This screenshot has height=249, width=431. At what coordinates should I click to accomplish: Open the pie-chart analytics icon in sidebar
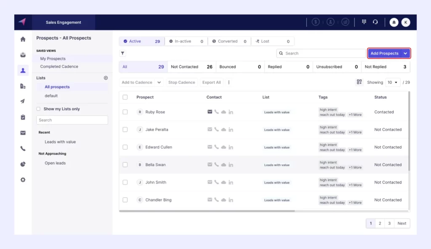click(23, 164)
